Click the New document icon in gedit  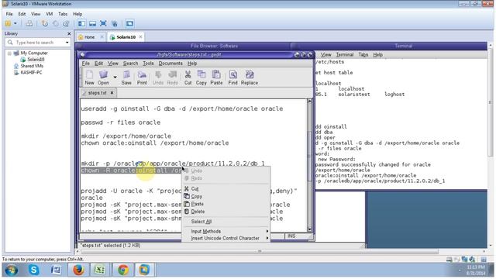[90, 77]
